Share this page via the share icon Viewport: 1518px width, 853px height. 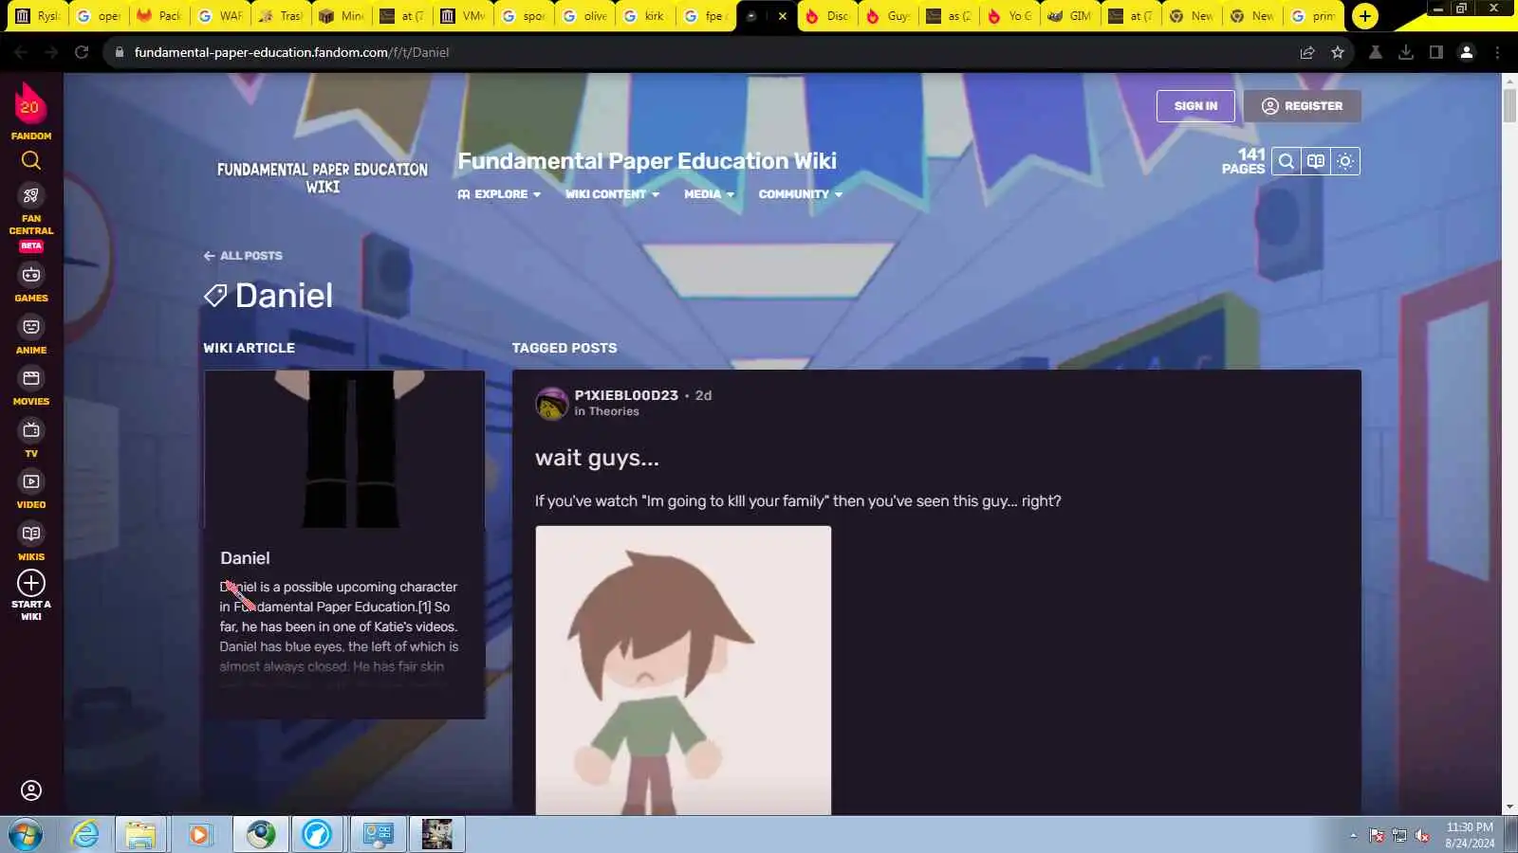(1307, 52)
